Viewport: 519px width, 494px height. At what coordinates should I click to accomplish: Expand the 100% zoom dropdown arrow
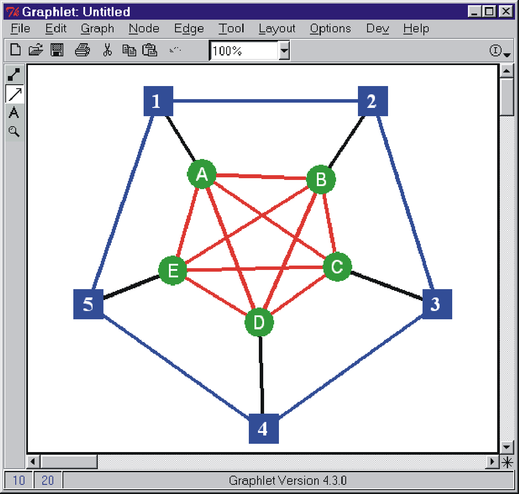coord(284,51)
